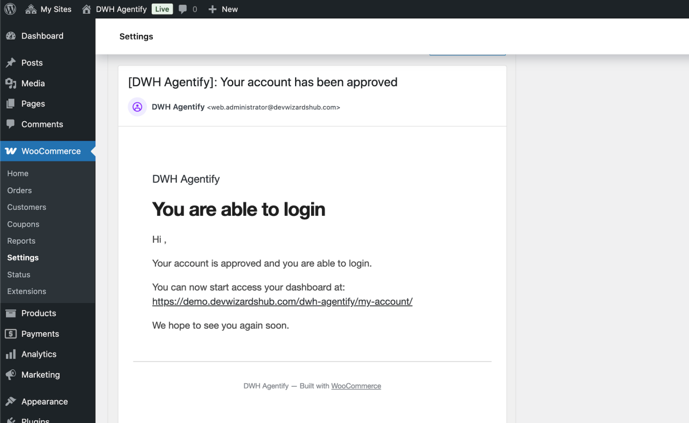Open WooCommerce Orders submenu item

20,191
